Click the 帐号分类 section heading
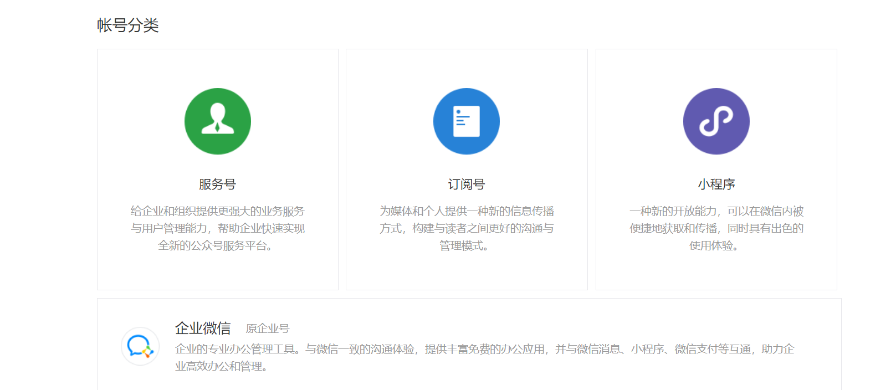 click(x=128, y=25)
